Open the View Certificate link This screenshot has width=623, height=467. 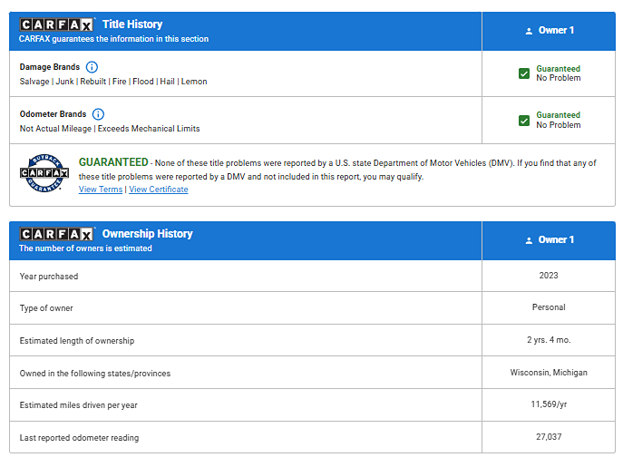159,190
